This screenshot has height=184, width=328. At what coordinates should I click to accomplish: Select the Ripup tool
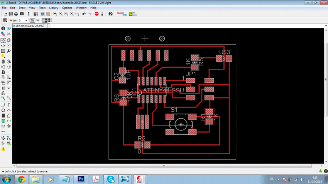pos(8,98)
